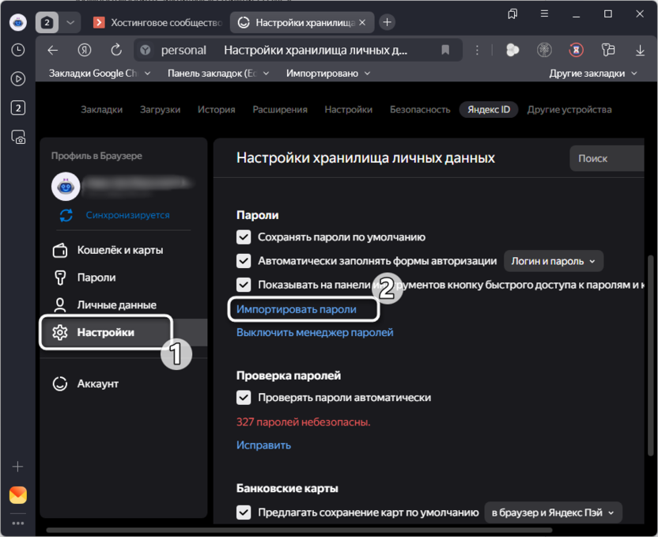
Task: Switch to История tab
Action: pyautogui.click(x=216, y=110)
